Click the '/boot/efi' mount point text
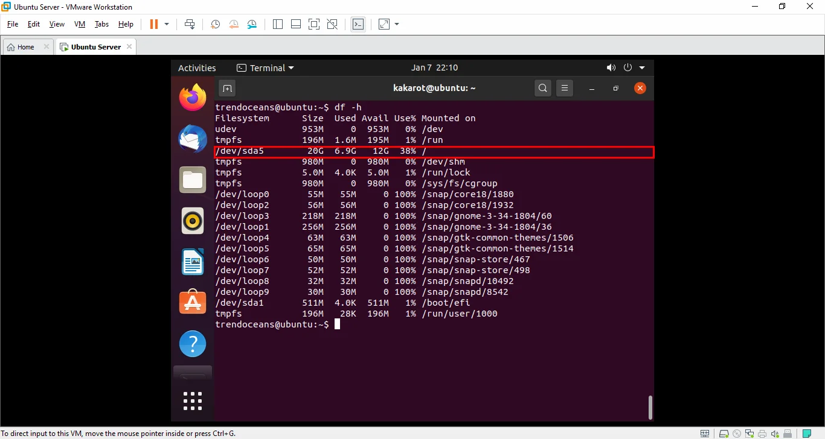This screenshot has width=825, height=439. click(x=446, y=303)
